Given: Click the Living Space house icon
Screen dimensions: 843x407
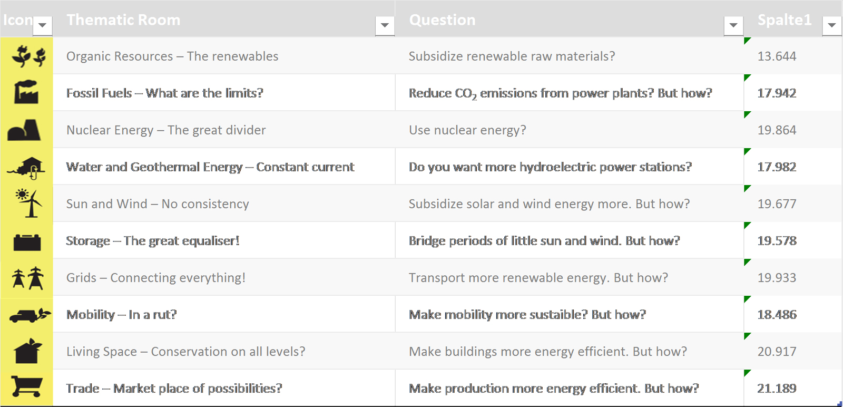Looking at the screenshot, I should [28, 351].
